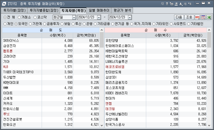Select 기타법인 investor radio button
Screen dimensions: 214x130
tap(189, 24)
